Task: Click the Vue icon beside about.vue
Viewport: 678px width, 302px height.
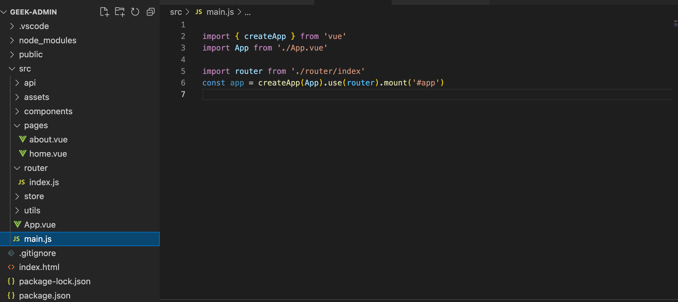Action: tap(23, 139)
